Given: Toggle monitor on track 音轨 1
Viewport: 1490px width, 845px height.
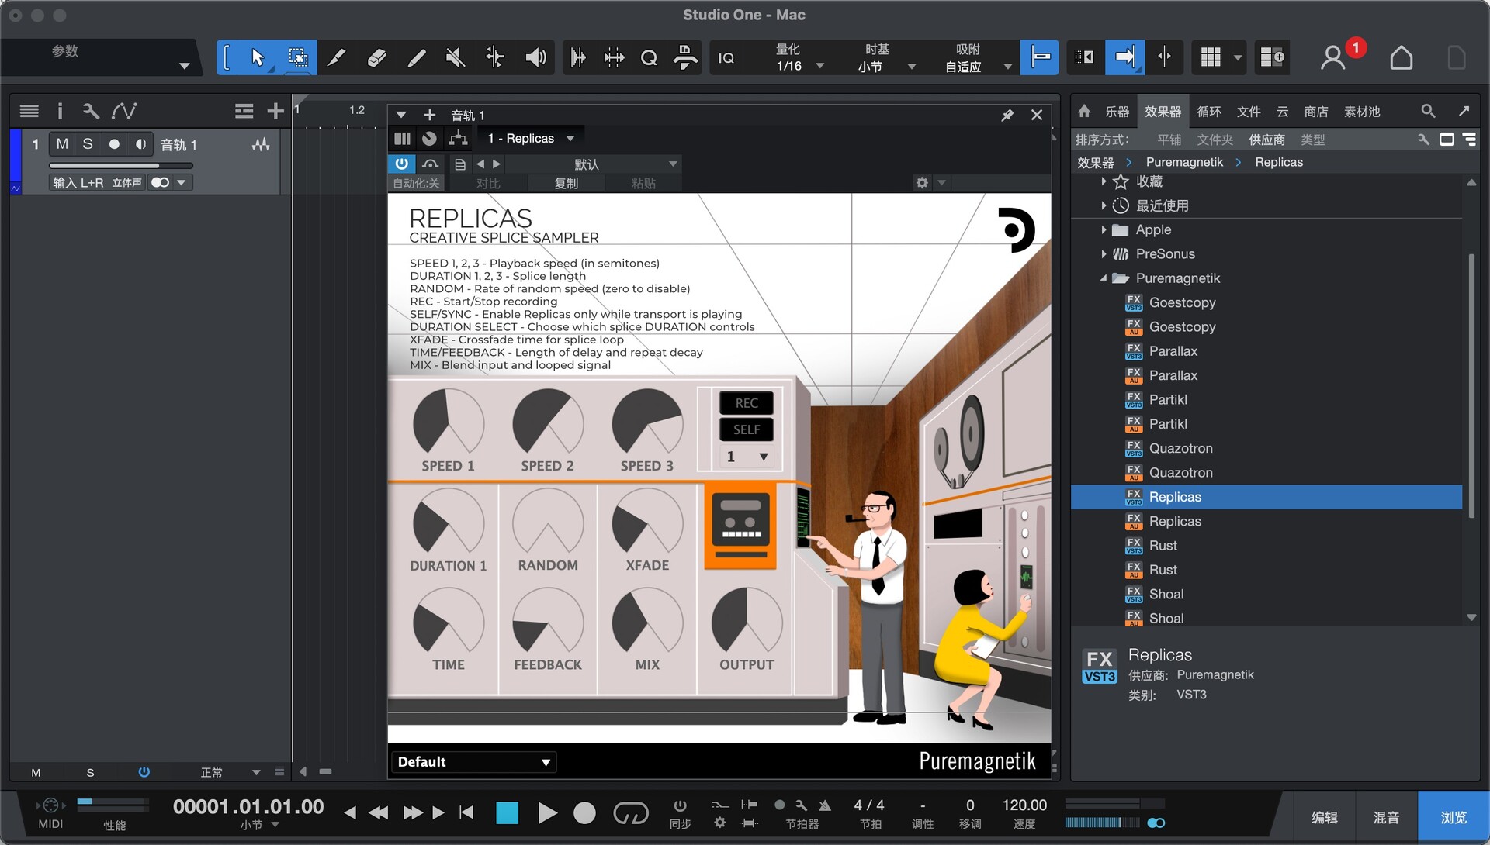Looking at the screenshot, I should tap(140, 144).
